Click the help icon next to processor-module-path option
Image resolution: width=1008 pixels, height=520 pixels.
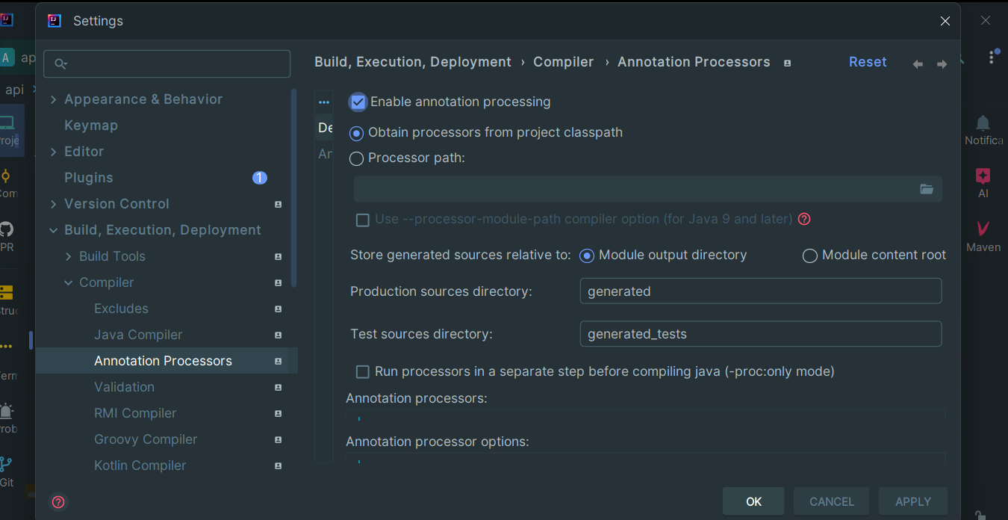tap(804, 219)
